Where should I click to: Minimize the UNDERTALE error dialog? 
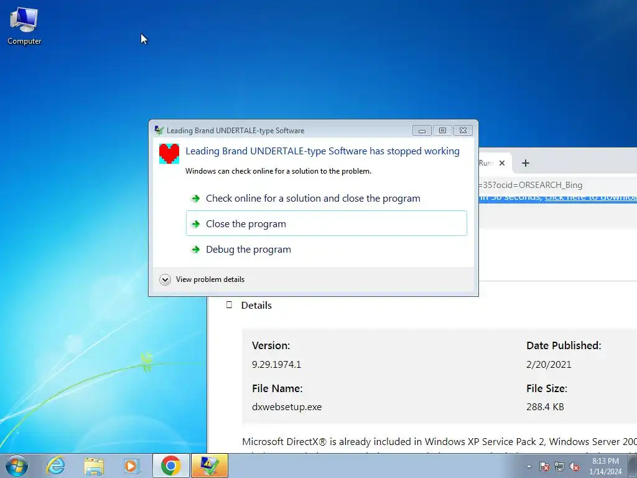coord(422,131)
